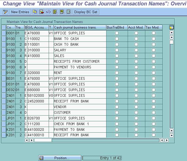Check BusTraBlkd box for 0001 OFFICE SUPPLIES row
The height and width of the screenshot is (161, 187).
point(117,33)
